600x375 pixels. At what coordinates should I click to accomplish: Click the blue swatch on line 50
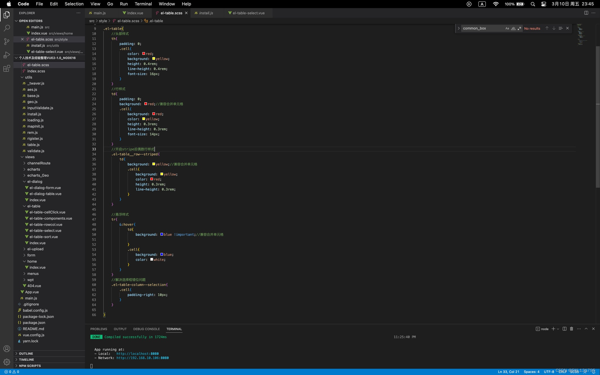[162, 234]
